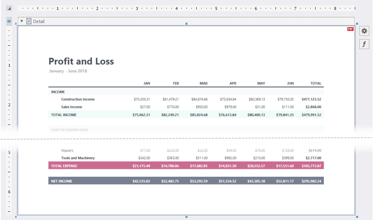
Task: Click January net income $42,535.03
Action: (141, 181)
